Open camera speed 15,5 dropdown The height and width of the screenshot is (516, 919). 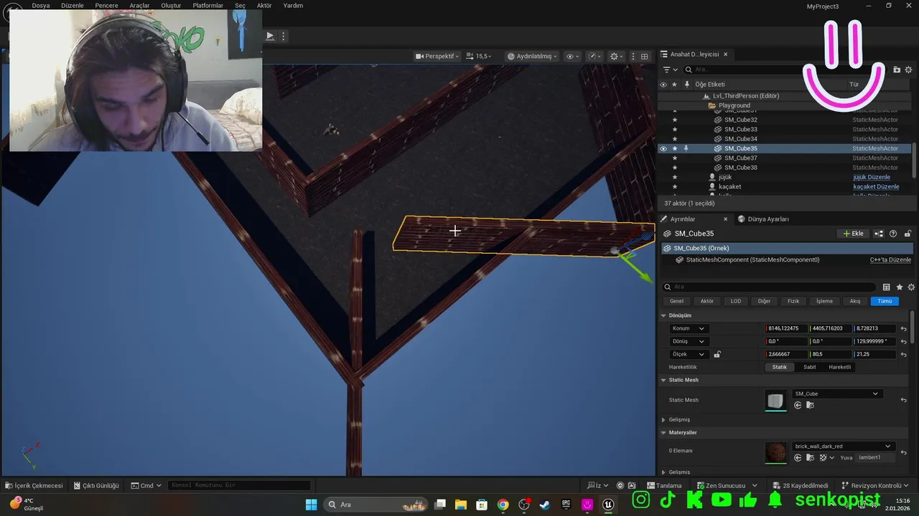[479, 56]
